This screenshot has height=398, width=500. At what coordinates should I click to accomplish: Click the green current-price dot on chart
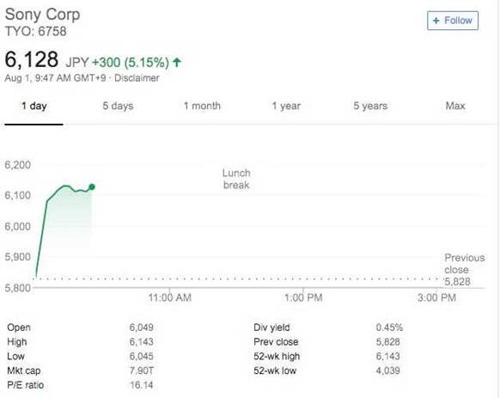coord(92,187)
